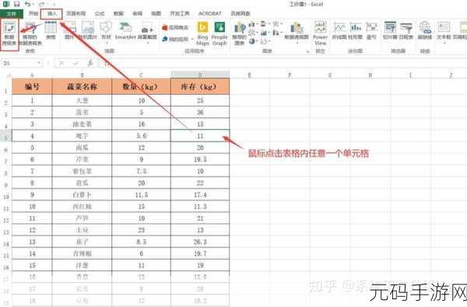The image size is (467, 307).
Task: Switch to the View (视图) tab
Action: pyautogui.click(x=156, y=14)
